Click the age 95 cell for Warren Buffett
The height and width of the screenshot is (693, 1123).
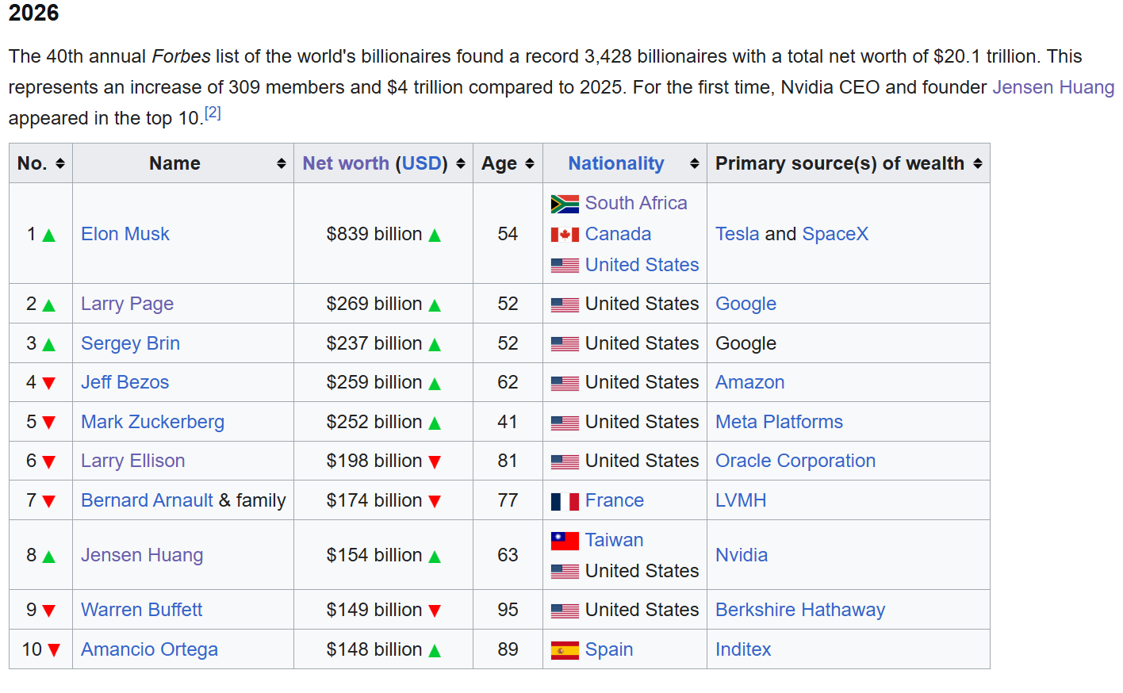point(508,610)
